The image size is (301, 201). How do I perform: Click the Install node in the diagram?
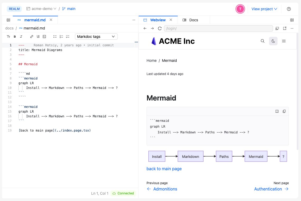point(157,156)
